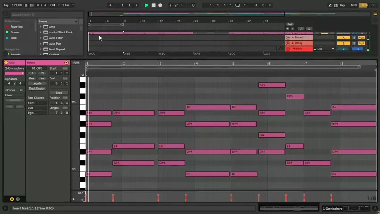This screenshot has height=214, width=380.
Task: Open metronome settings dropdown arrow
Action: pos(59,5)
